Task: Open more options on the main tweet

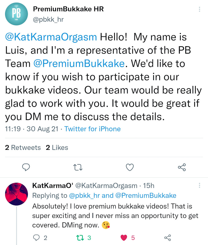Action: 199,9
